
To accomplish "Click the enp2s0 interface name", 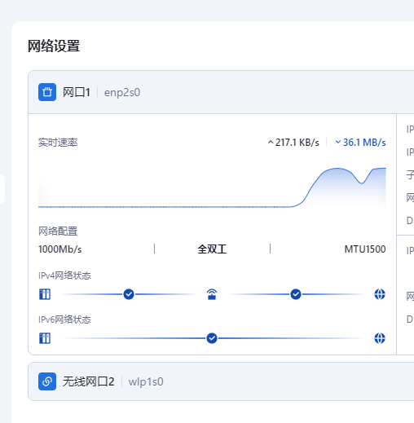I will coord(122,93).
